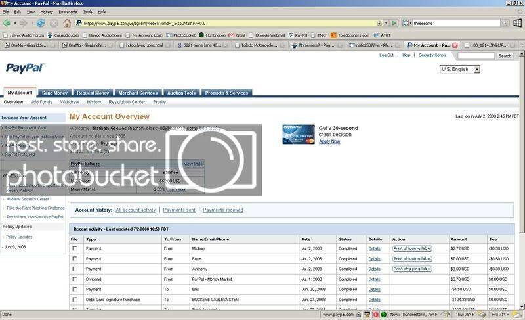The height and width of the screenshot is (320, 525).
Task: Tick the checkbox for the Dividend row
Action: 74,279
